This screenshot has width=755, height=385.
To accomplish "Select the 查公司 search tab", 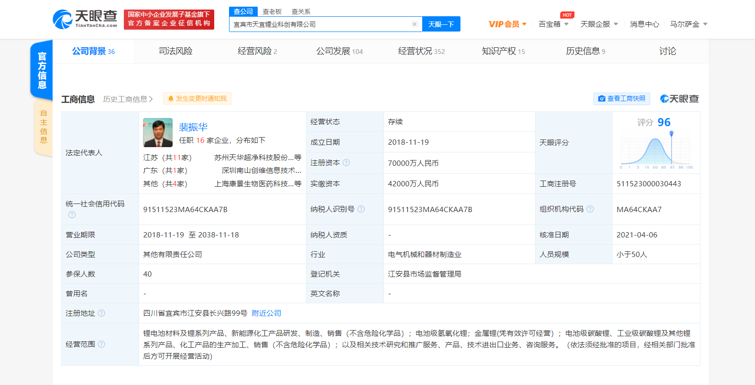I will pos(243,11).
